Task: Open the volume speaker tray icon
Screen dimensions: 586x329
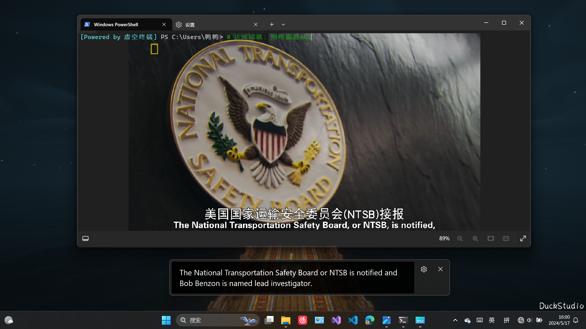Action: [530, 320]
